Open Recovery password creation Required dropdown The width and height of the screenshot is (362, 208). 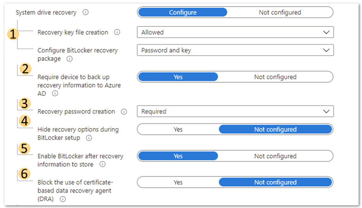[235, 111]
